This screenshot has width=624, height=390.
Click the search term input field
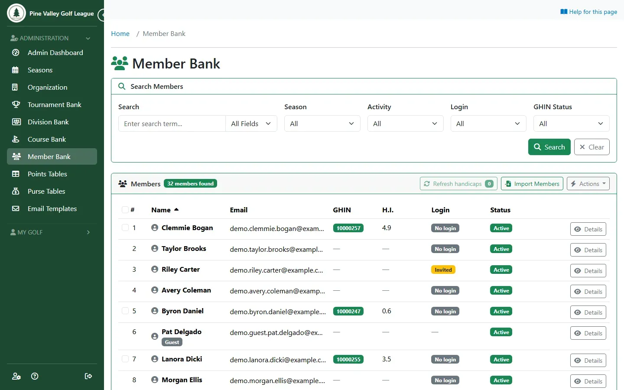(x=172, y=123)
